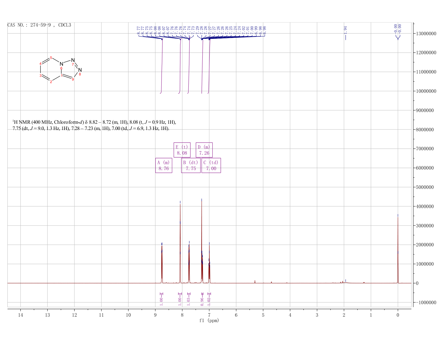Click the integral value 1.02 under 7.00 ppm

click(209, 301)
